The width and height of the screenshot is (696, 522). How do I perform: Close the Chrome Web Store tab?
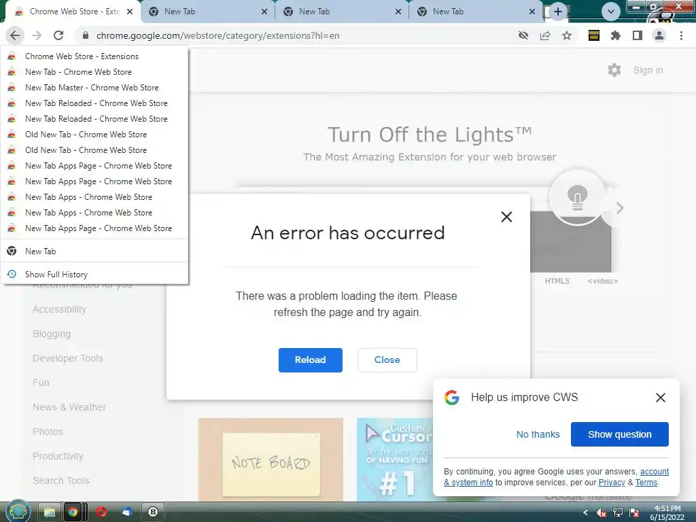tap(130, 12)
